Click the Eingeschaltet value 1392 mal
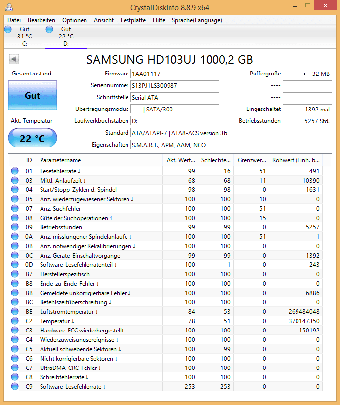 307,110
